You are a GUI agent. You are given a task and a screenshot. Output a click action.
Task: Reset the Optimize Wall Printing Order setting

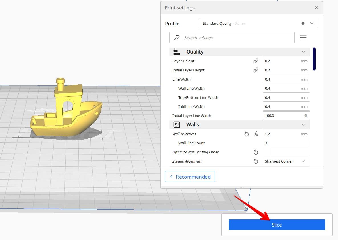256,152
